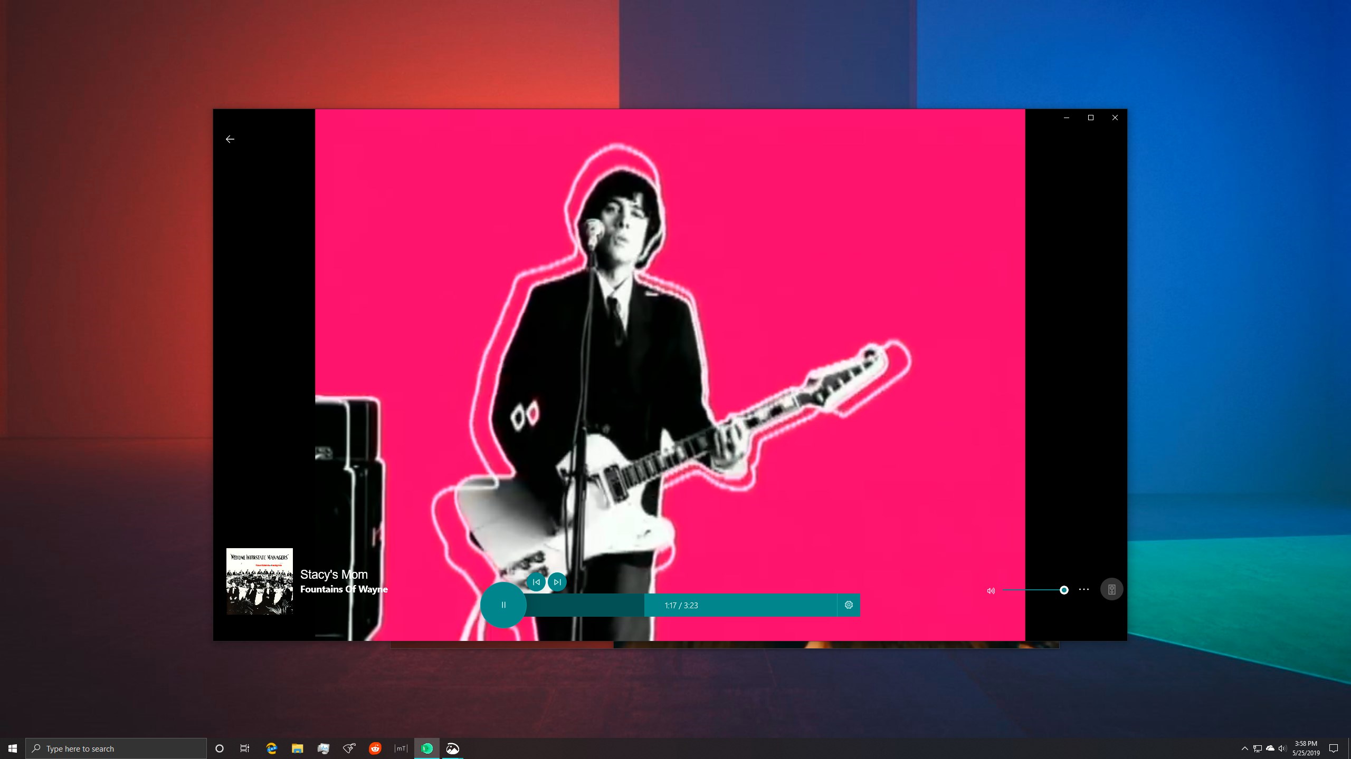The height and width of the screenshot is (759, 1351).
Task: Open File Explorer from the taskbar
Action: [x=297, y=748]
